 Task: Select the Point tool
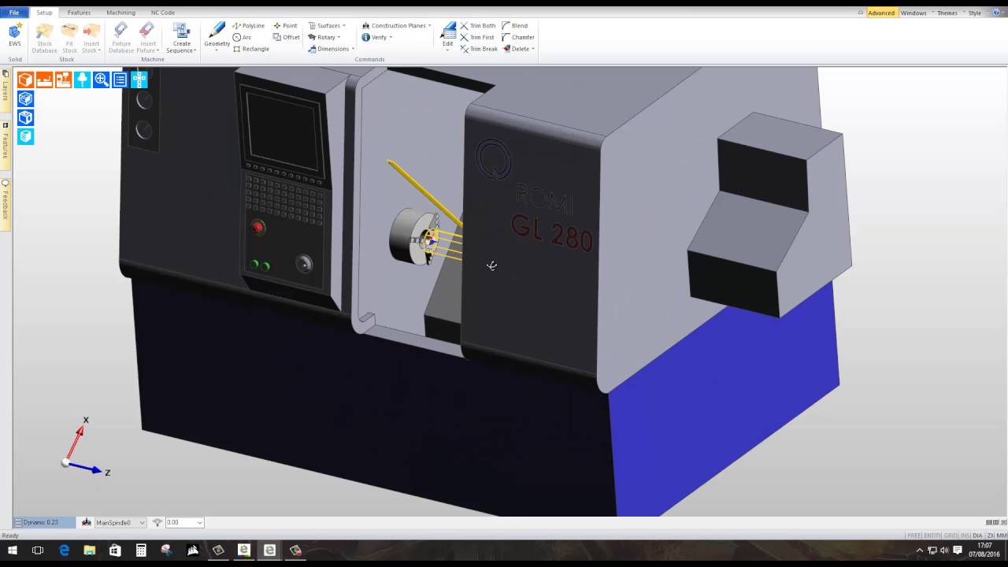[285, 26]
